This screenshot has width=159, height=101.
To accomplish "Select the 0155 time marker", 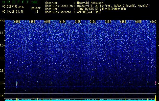I will pos(78,22).
